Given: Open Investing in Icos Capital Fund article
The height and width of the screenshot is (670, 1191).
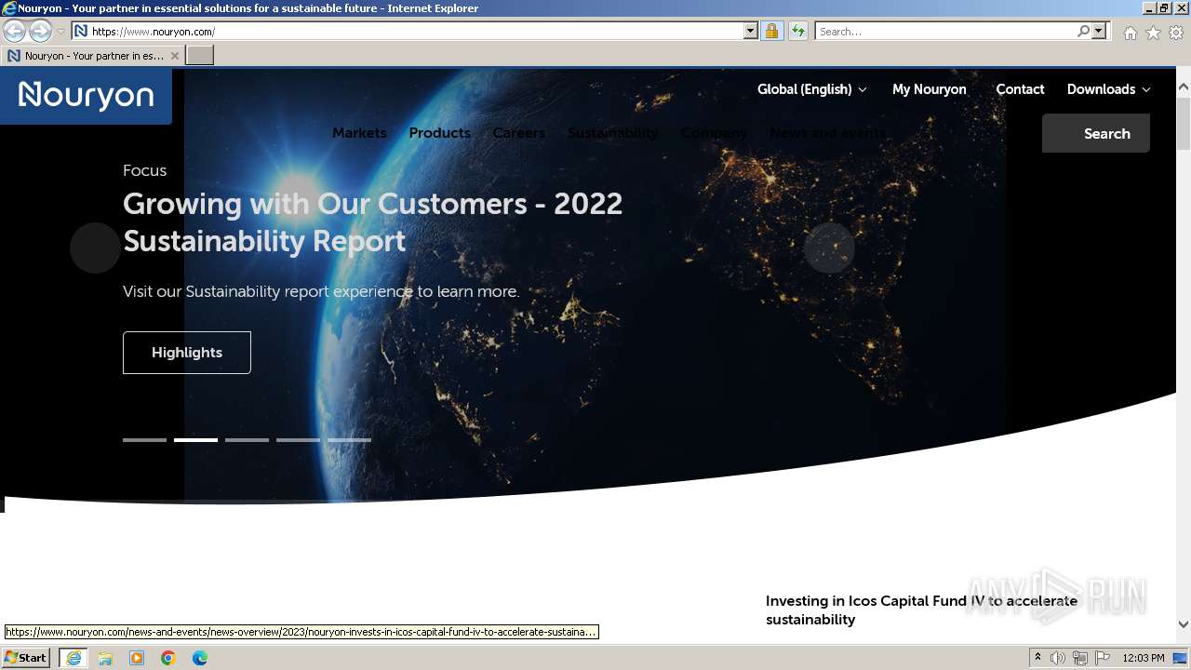Looking at the screenshot, I should (921, 610).
